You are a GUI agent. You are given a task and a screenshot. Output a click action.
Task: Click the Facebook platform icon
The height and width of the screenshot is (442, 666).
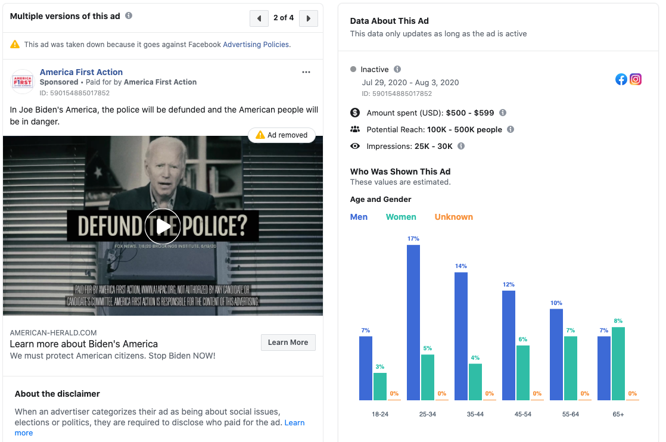[621, 79]
